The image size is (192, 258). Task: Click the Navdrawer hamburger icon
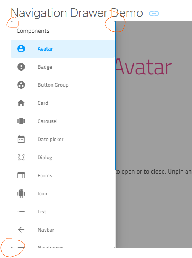pyautogui.click(x=21, y=246)
